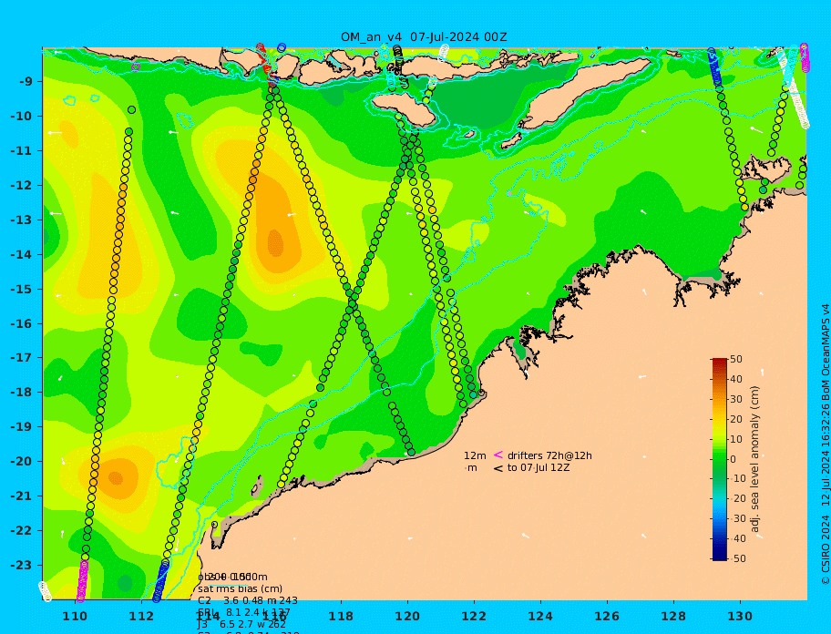
Task: Click the latitude axis label -17
Action: point(24,358)
